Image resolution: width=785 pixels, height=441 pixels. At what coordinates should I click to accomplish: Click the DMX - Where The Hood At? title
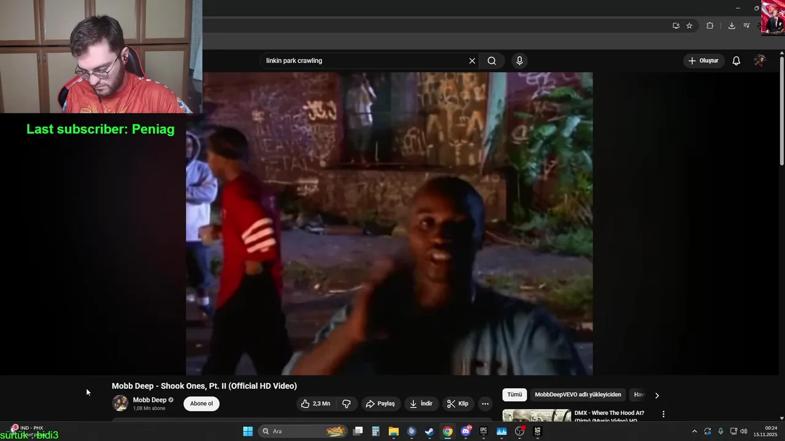click(x=609, y=413)
